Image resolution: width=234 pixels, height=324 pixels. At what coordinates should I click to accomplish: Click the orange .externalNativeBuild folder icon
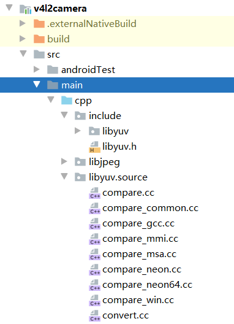point(39,23)
